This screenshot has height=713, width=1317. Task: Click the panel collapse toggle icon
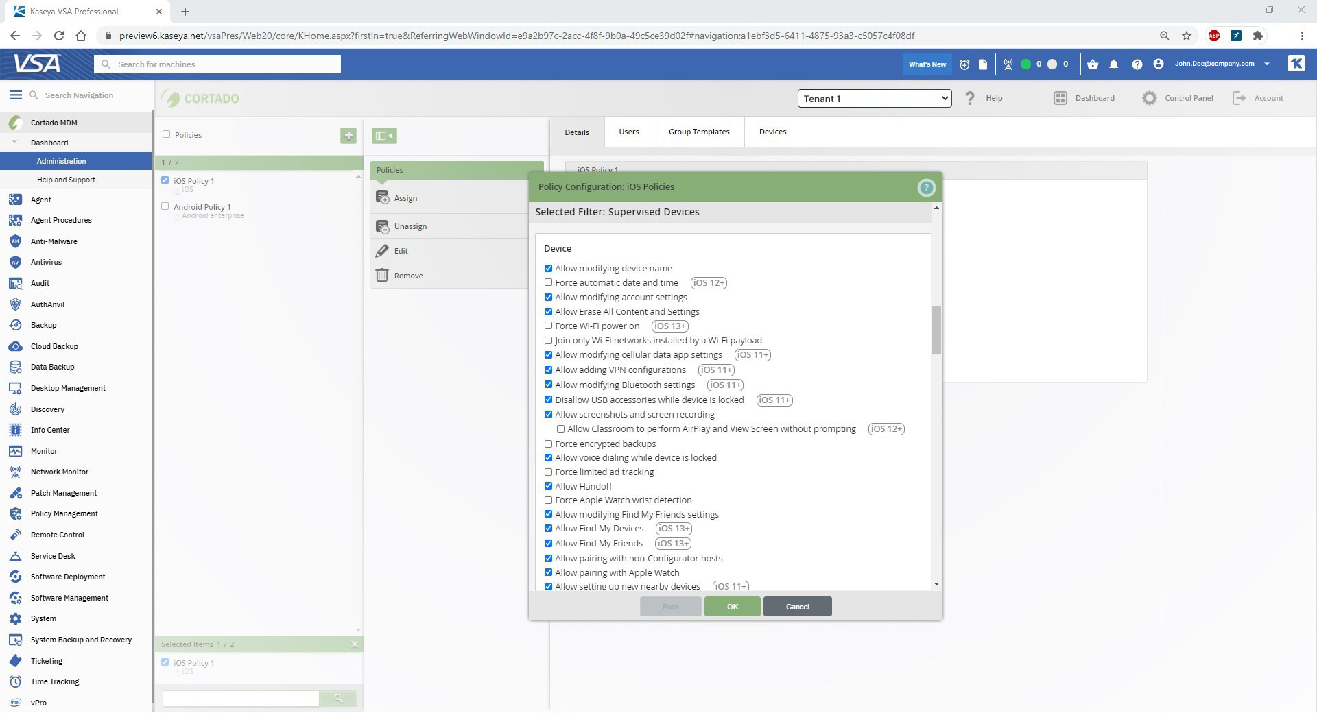click(x=384, y=136)
